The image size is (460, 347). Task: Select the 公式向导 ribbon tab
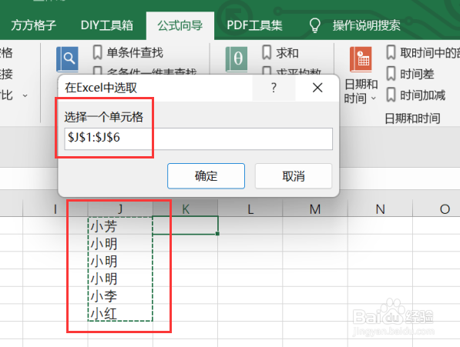click(x=180, y=25)
